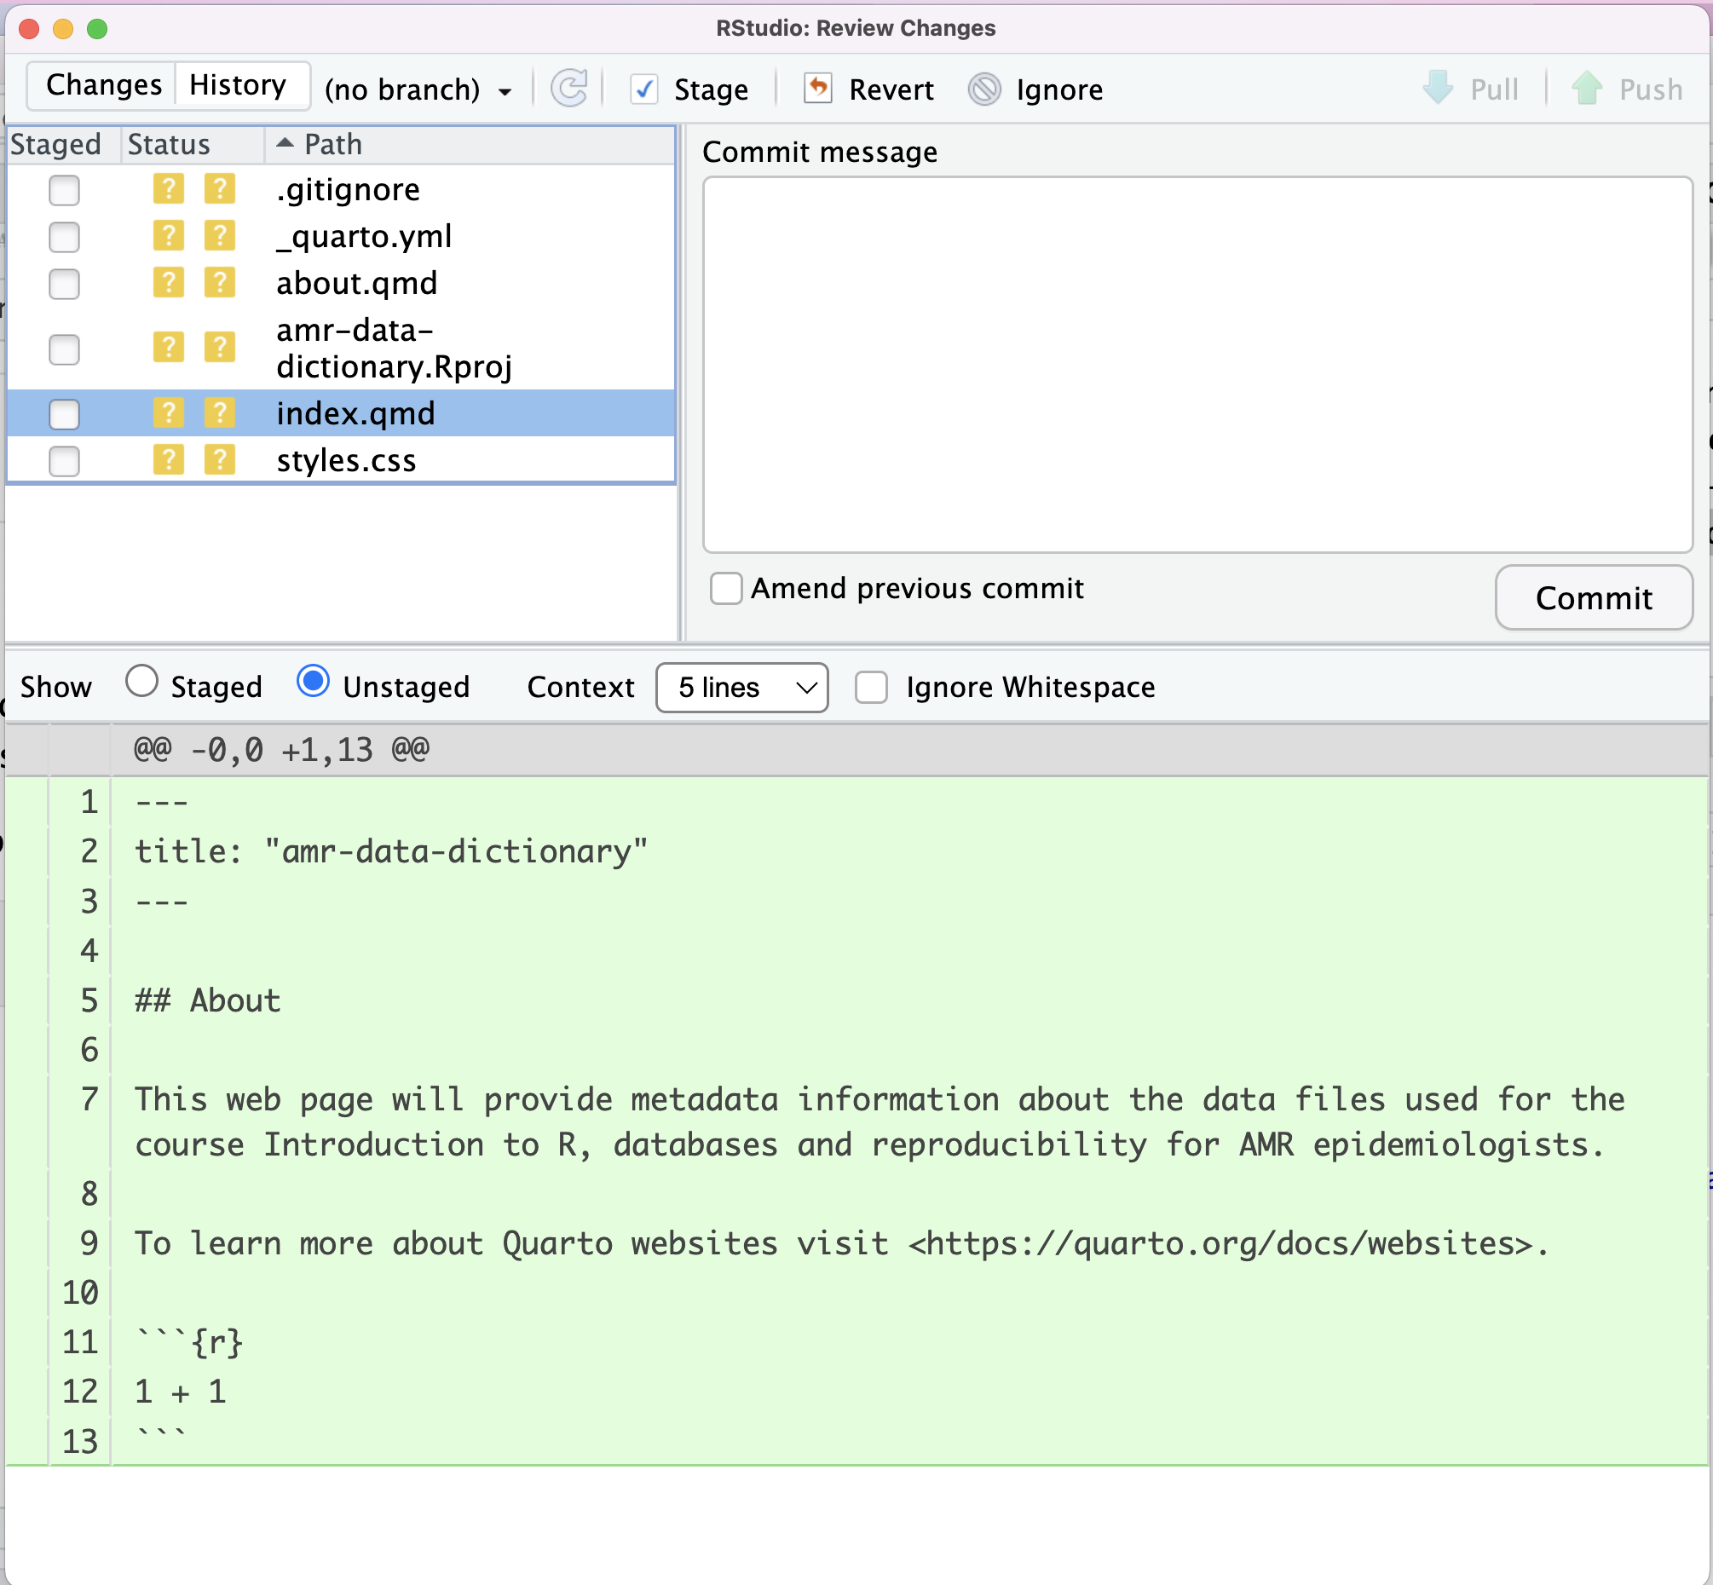Select index.qmd file name in list
Viewport: 1713px width, 1585px height.
tap(356, 414)
